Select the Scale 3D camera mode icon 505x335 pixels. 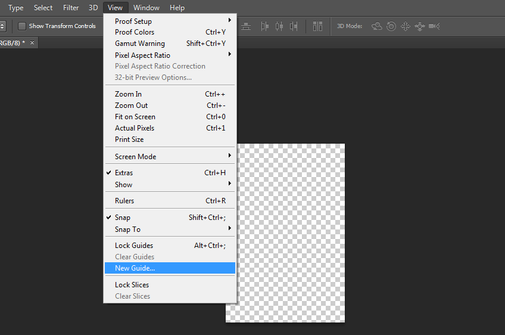coord(434,26)
